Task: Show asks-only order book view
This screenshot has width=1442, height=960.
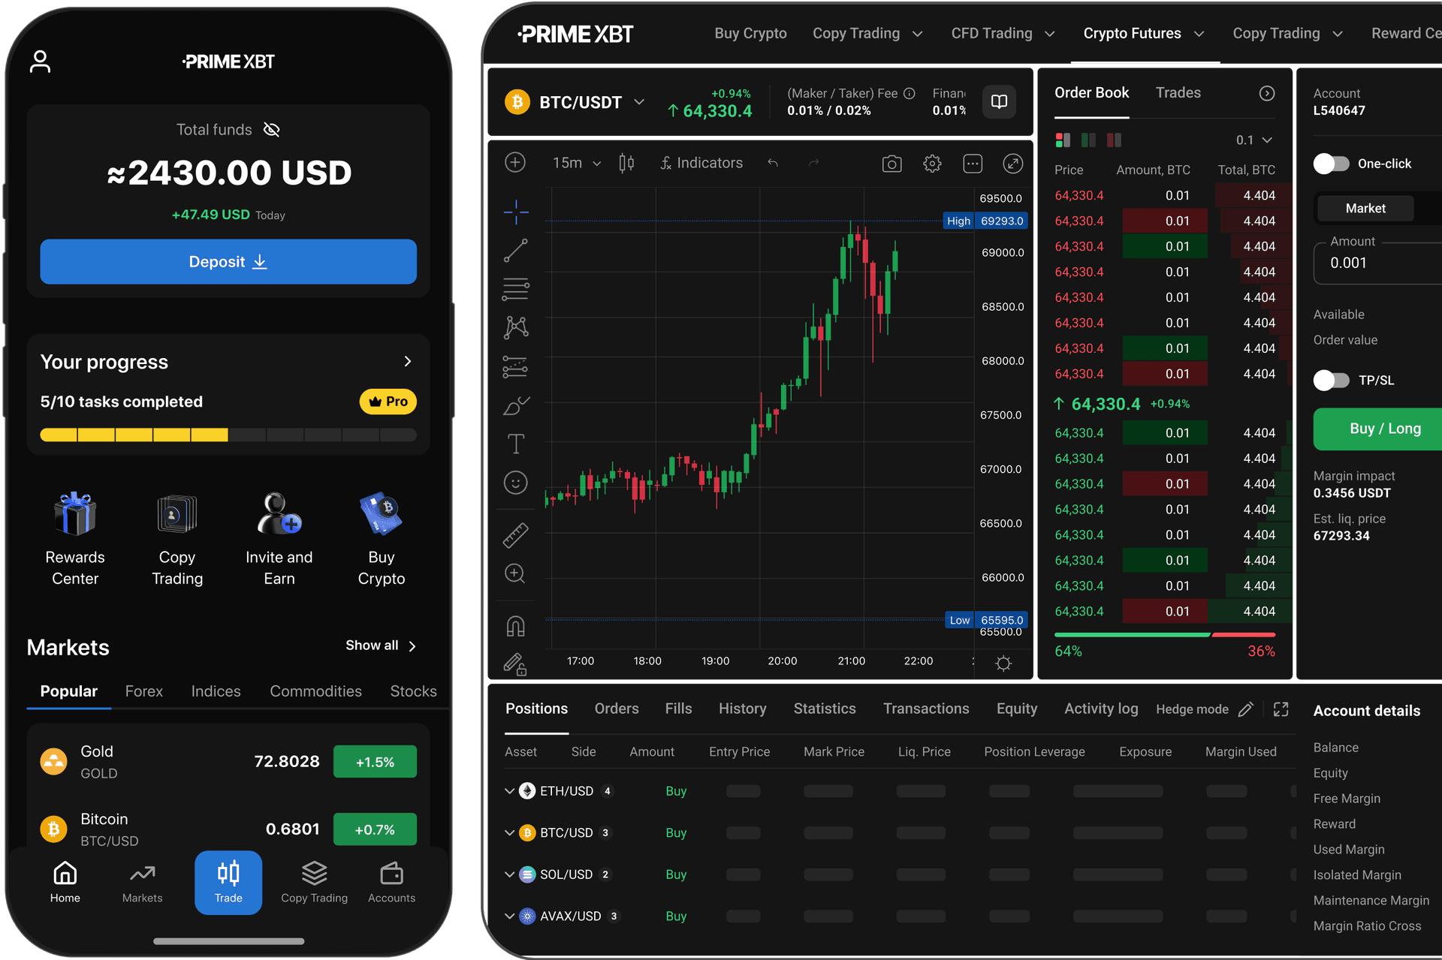Action: (x=1114, y=140)
